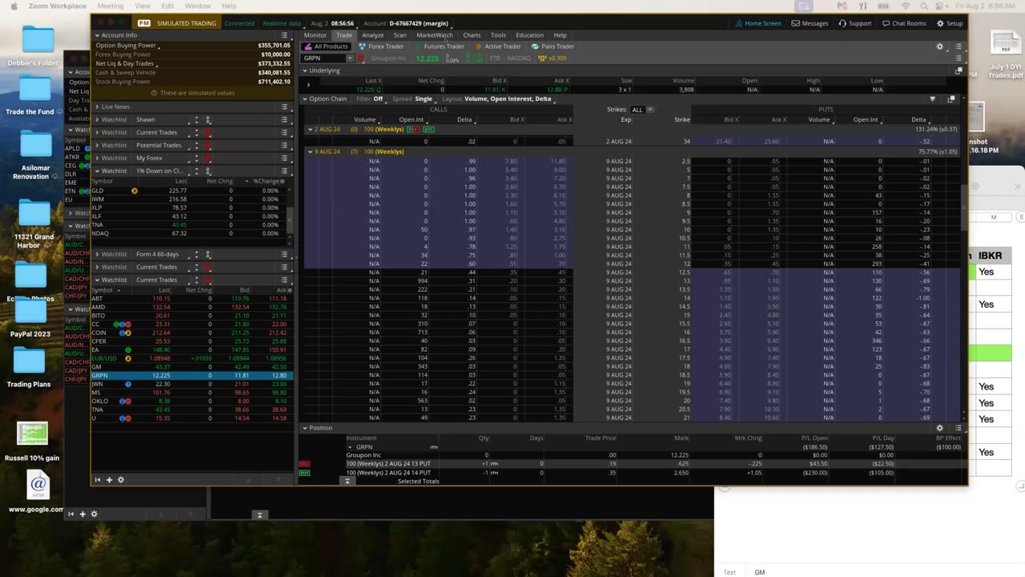The width and height of the screenshot is (1025, 577).
Task: Open GRPN symbol dropdown arrow
Action: click(x=349, y=59)
